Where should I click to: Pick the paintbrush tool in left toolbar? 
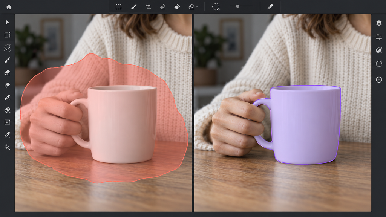(7, 60)
